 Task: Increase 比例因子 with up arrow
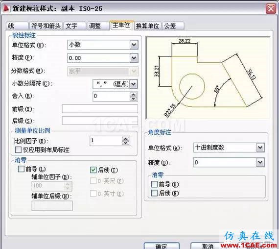point(126,139)
